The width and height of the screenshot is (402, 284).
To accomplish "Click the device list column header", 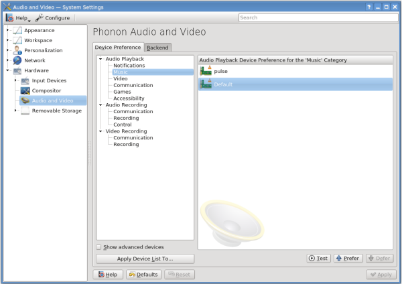I will [295, 60].
